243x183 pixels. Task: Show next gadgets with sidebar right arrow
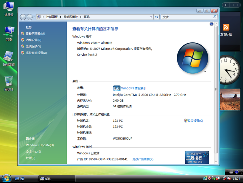click(237, 5)
